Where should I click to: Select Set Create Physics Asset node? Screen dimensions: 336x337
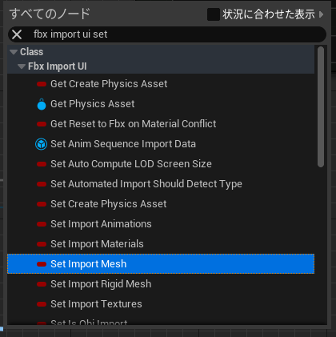161,204
